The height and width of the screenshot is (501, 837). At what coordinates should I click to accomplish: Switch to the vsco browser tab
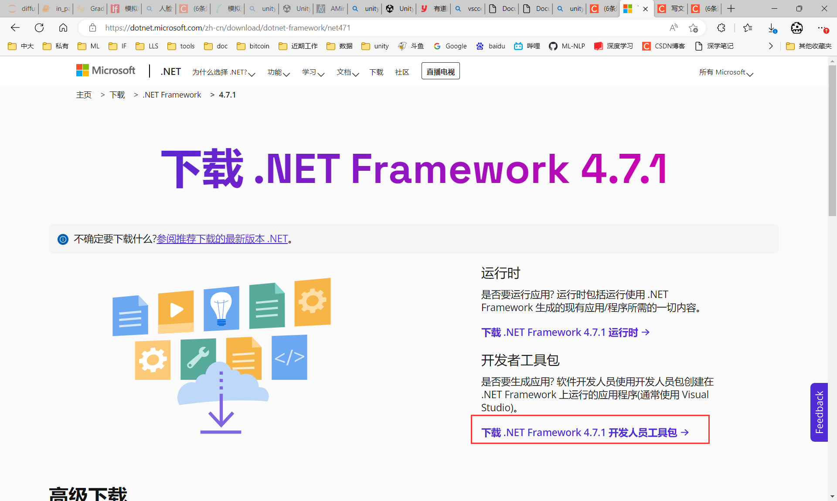tap(468, 9)
